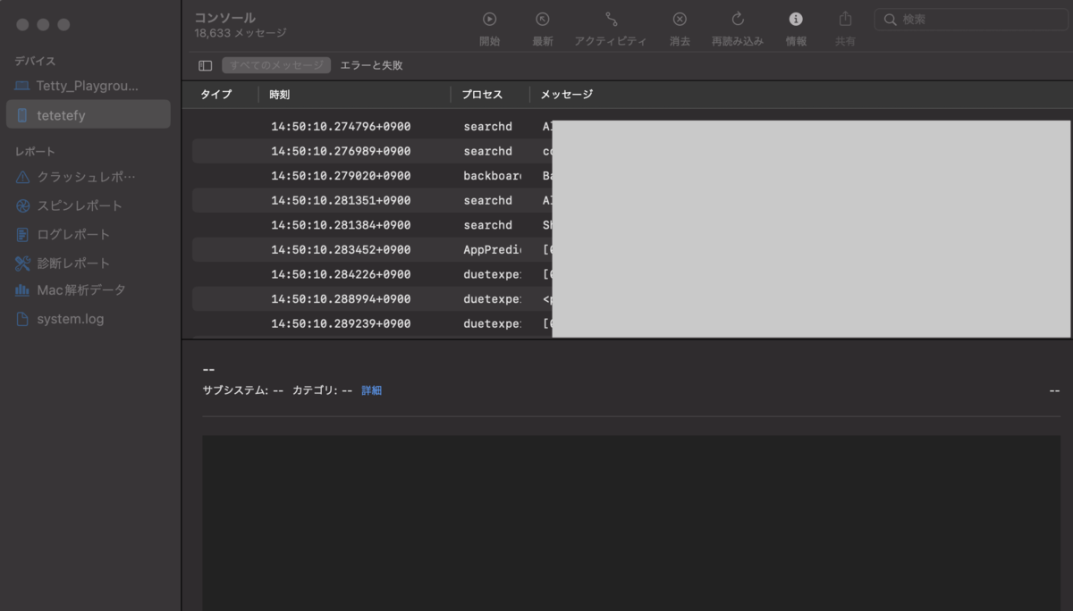Open スピンレポート in sidebar

click(x=88, y=205)
